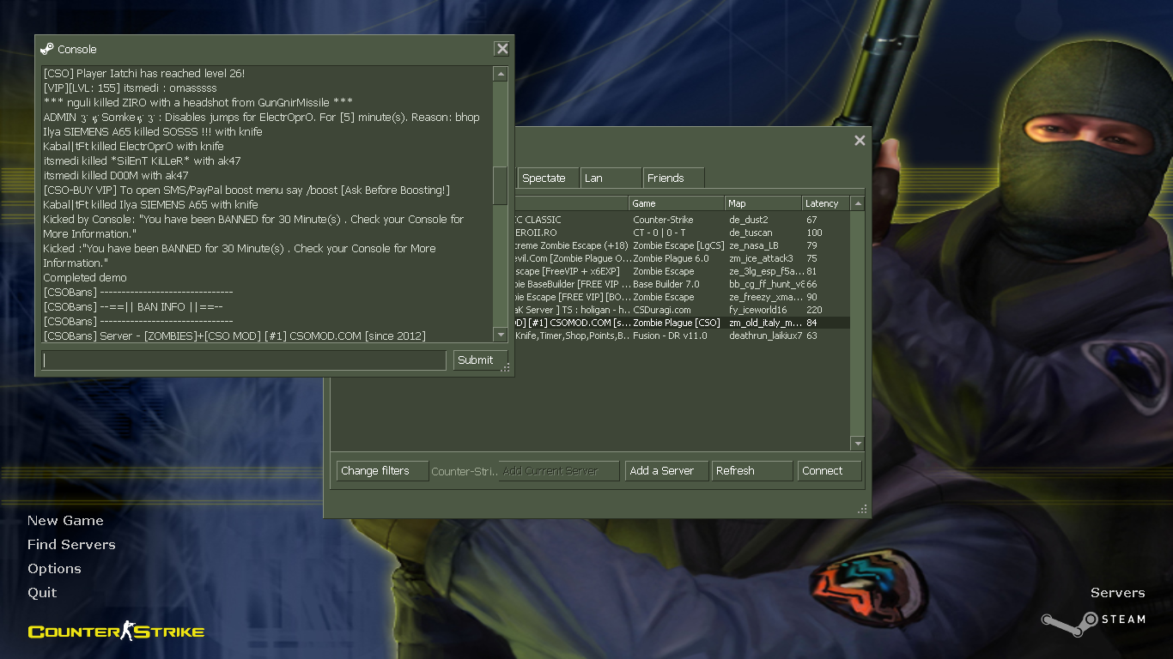This screenshot has width=1173, height=659.
Task: Click the Counter-Strike logo
Action: 116,632
